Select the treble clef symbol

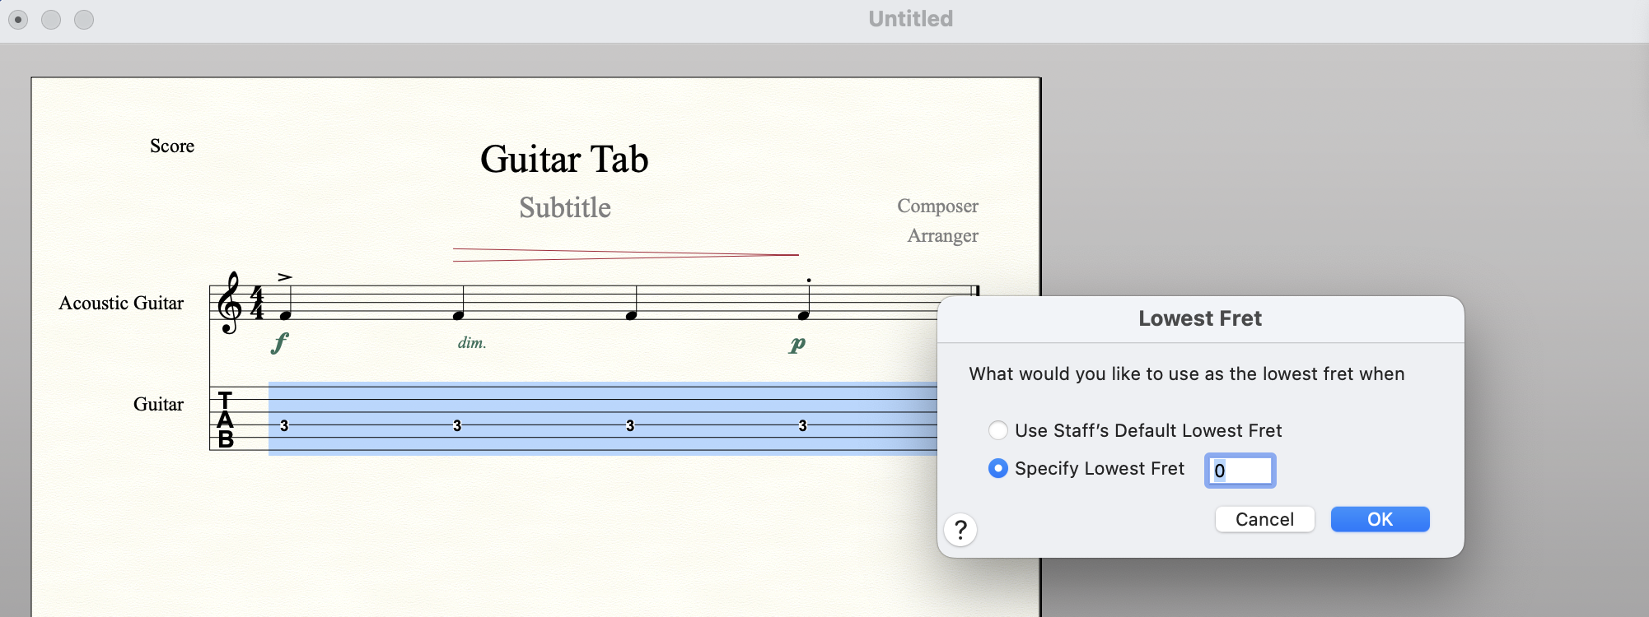click(x=230, y=303)
